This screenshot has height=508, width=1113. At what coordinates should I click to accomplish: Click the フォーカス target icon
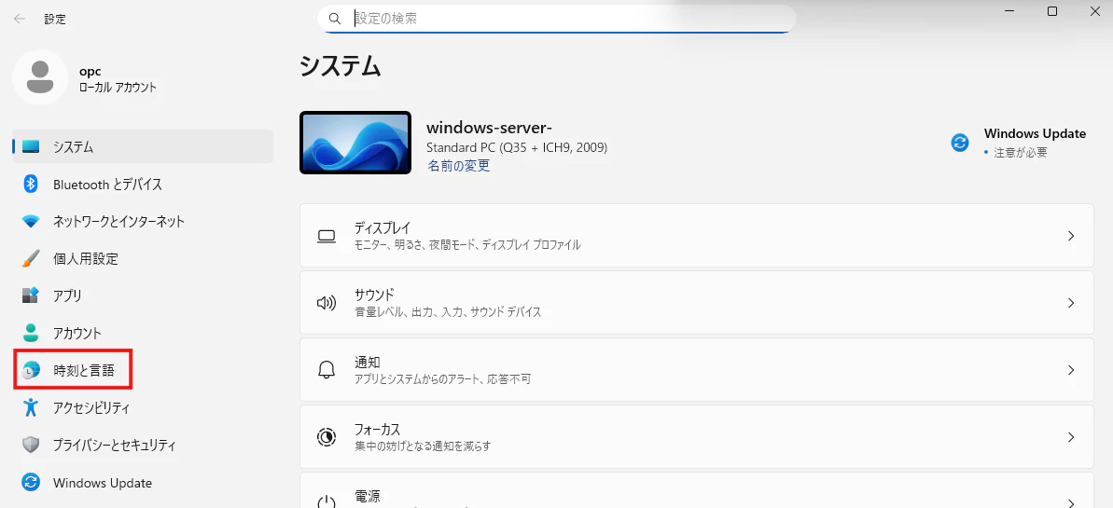pos(327,437)
